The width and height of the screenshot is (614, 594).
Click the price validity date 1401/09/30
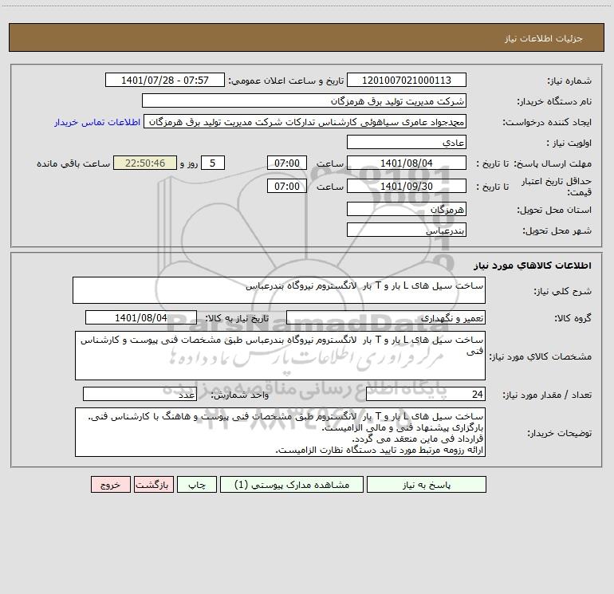407,186
